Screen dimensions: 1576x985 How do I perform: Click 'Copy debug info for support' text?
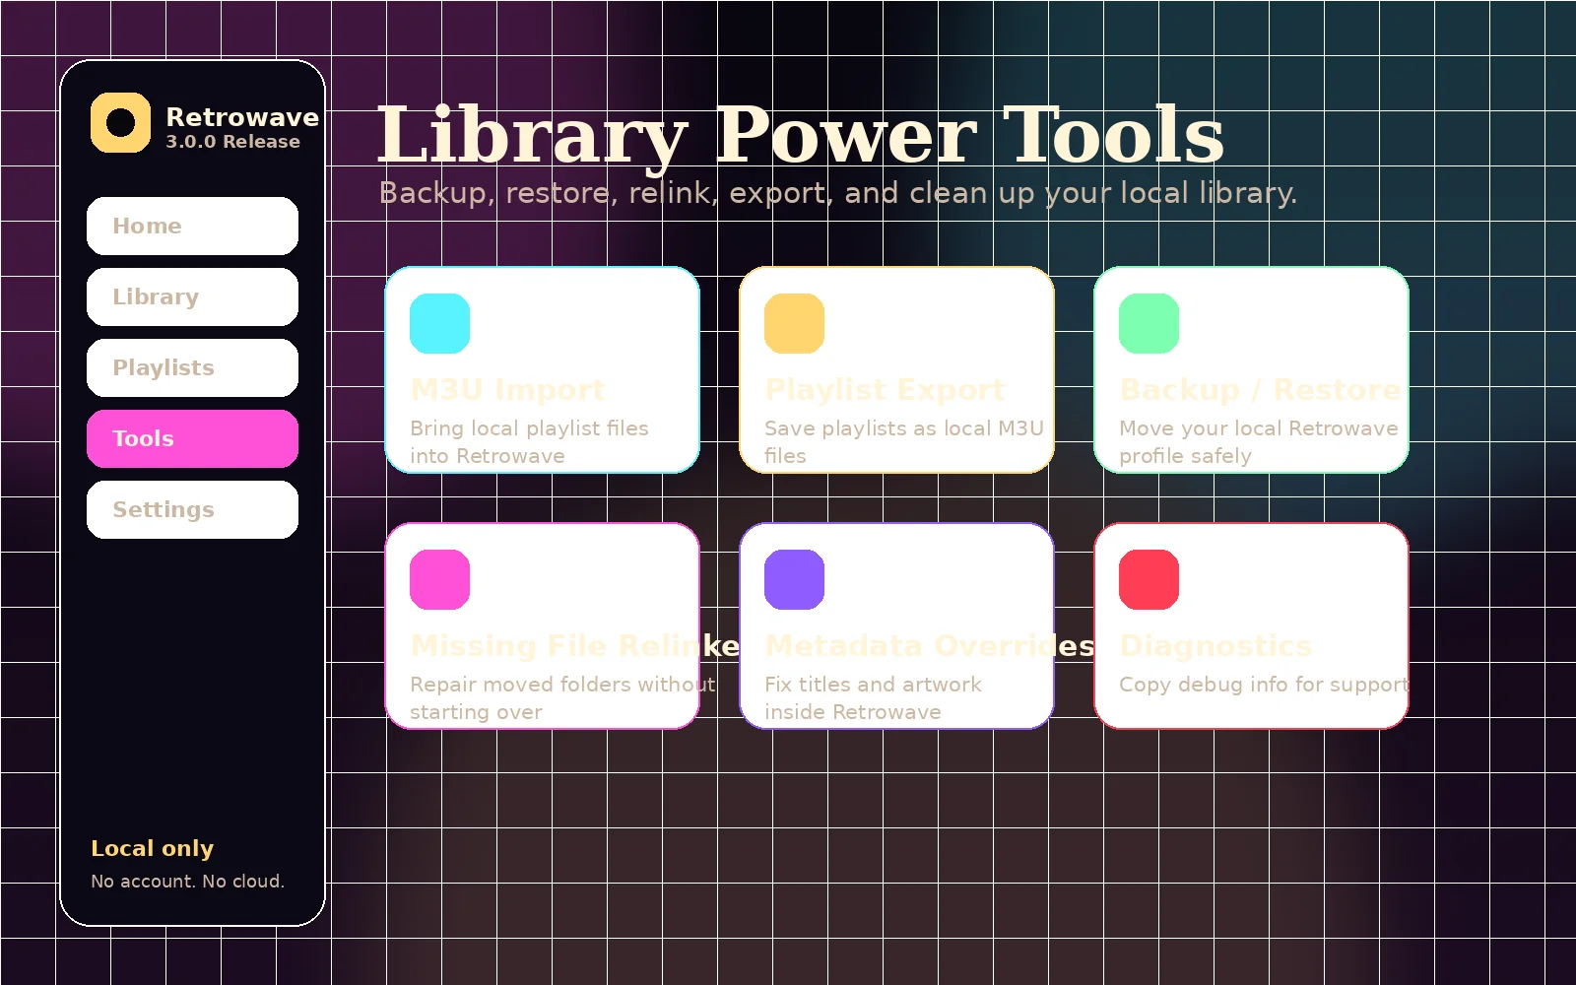click(x=1264, y=685)
